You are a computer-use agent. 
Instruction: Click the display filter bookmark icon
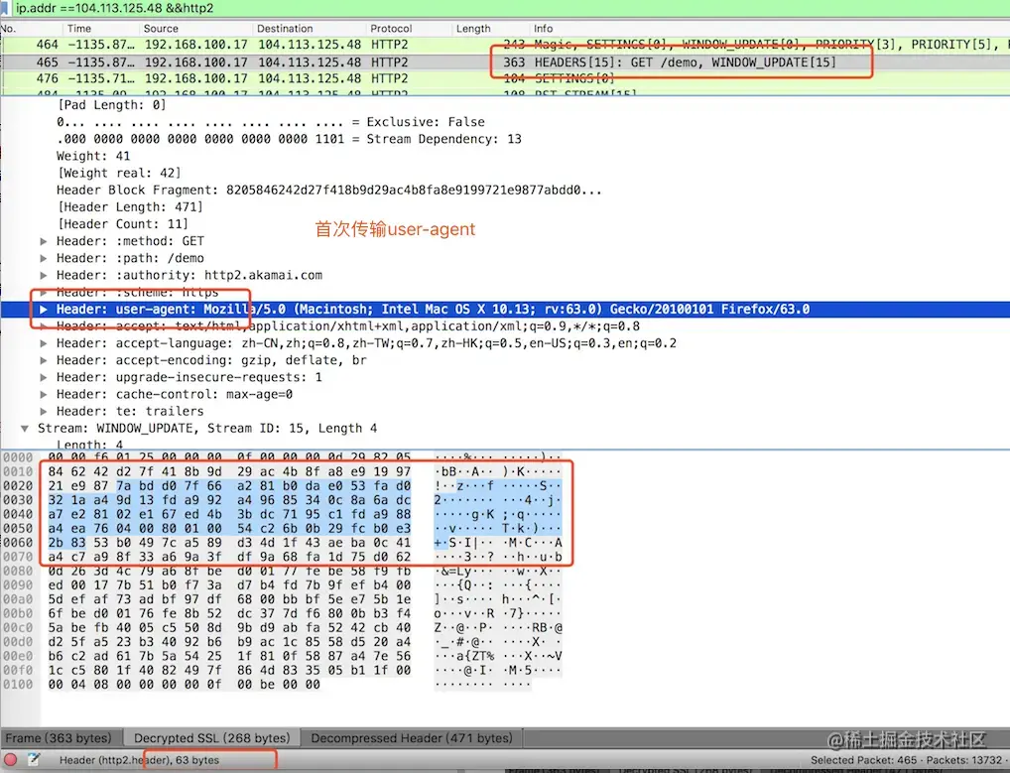[5, 8]
